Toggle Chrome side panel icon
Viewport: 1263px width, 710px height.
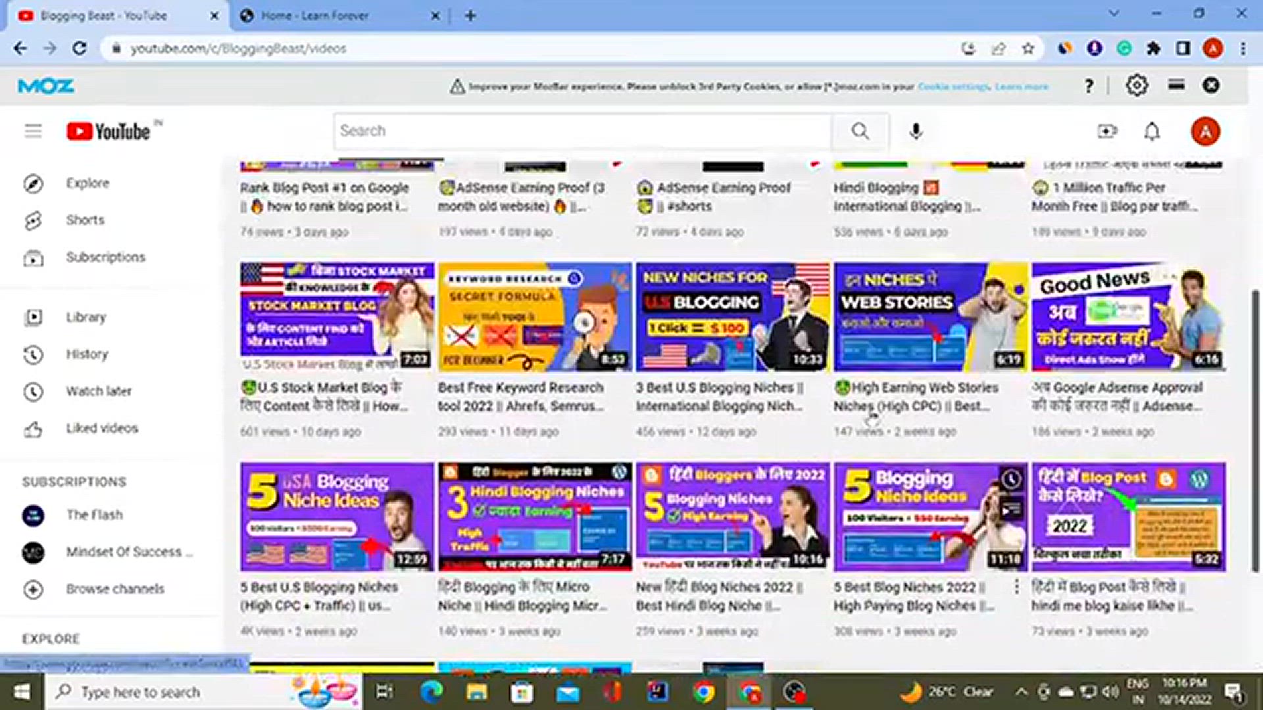coord(1183,49)
